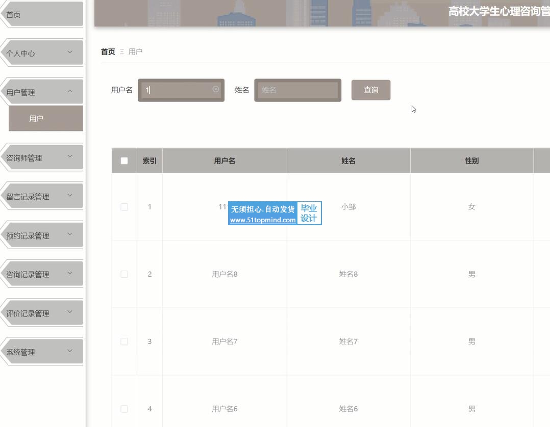Expand the 评价记录管理 arrow
Viewport: 550px width, 427px height.
[x=70, y=312]
